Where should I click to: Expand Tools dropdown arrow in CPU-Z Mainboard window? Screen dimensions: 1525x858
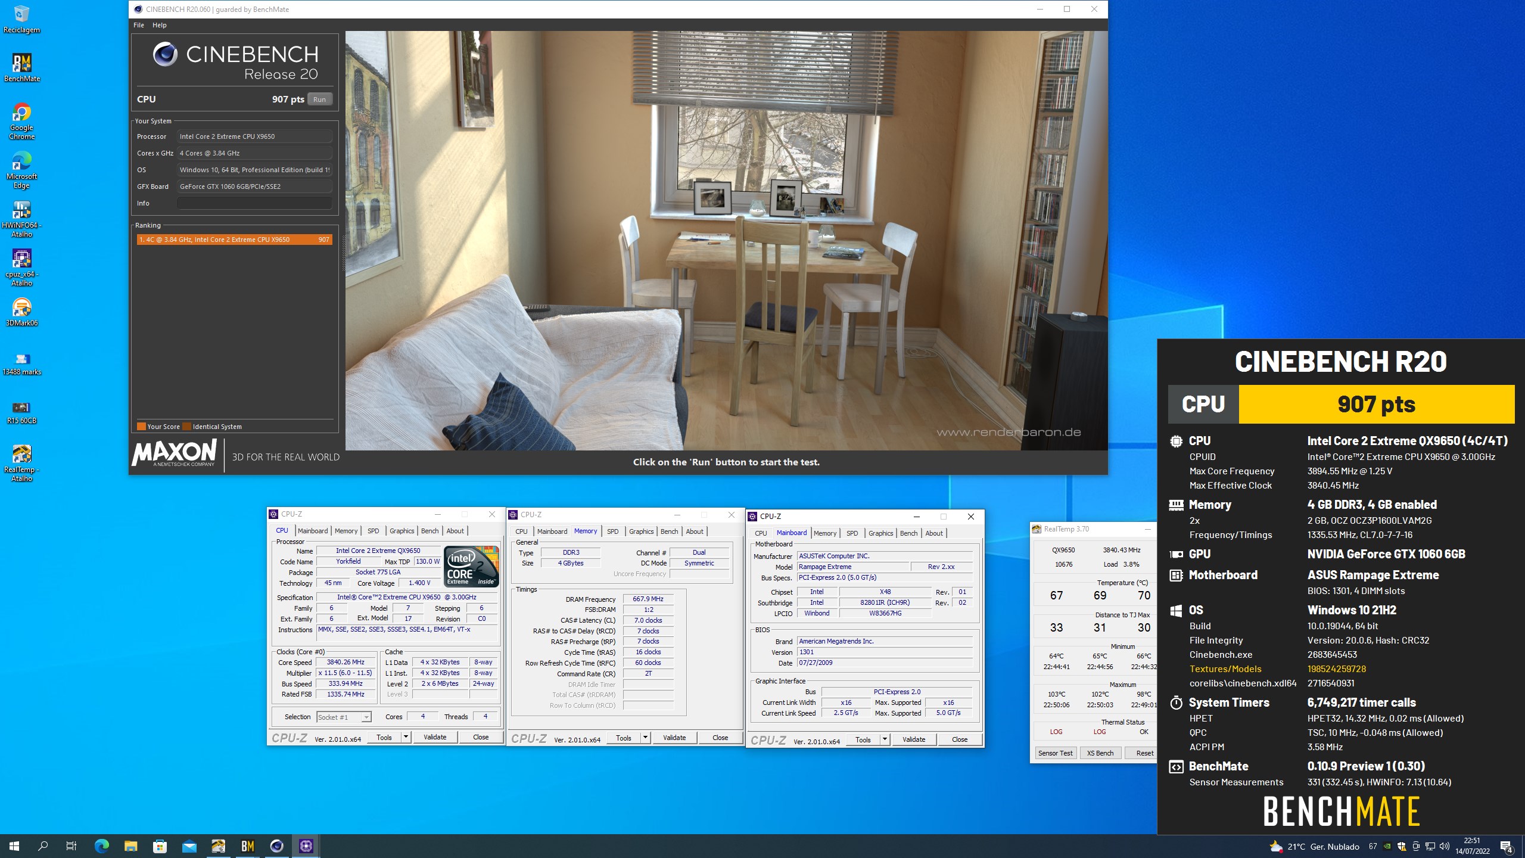pos(885,740)
